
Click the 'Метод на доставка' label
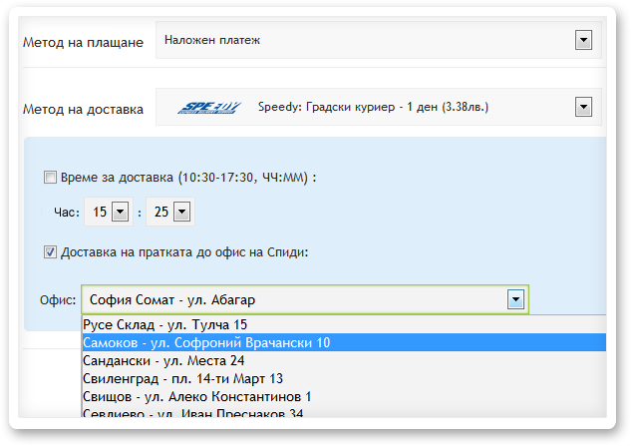[83, 108]
